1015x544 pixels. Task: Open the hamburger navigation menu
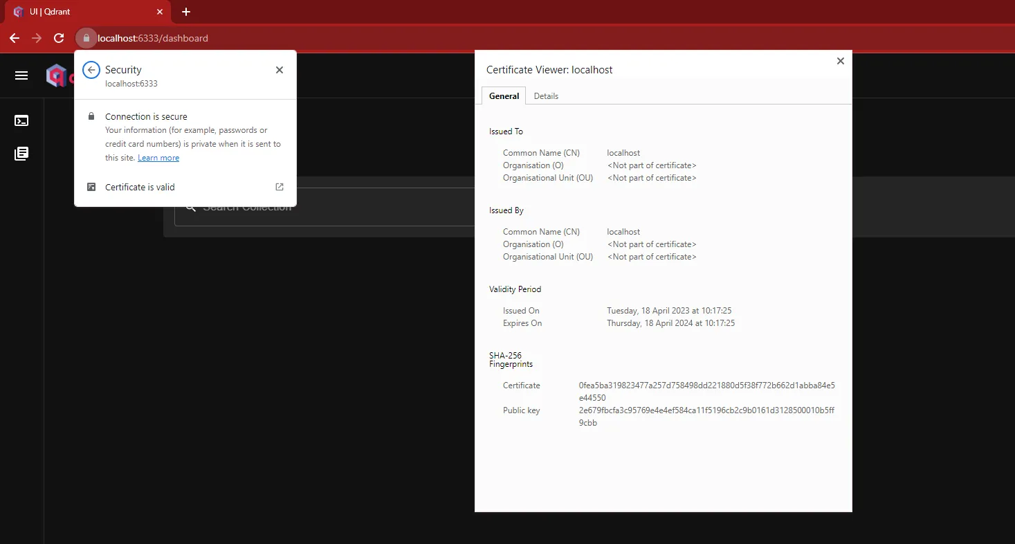click(21, 75)
